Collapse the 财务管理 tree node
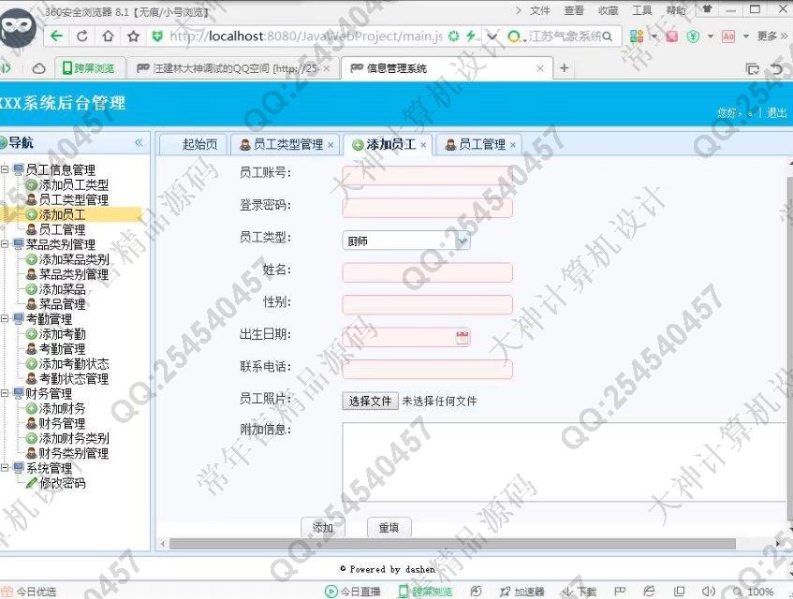The image size is (793, 599). (x=6, y=394)
